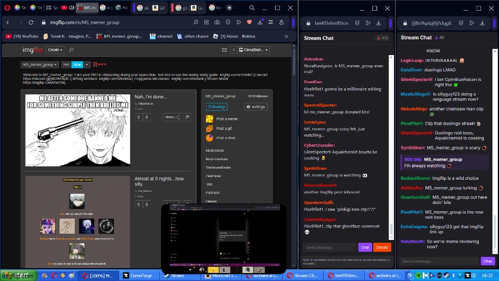This screenshot has height=281, width=499.
Task: Open the Easy Setup sliders icon
Action: (x=271, y=22)
